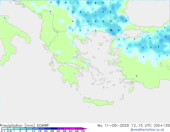Image resolution: width=170 pixels, height=132 pixels.
Task: Select the 30–35 mm violet legend swatch
Action: (60, 128)
